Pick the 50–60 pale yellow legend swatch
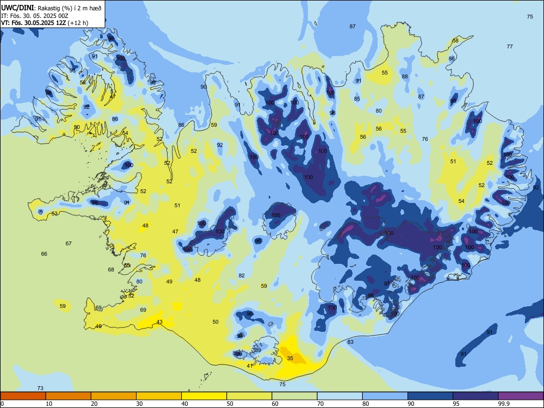This screenshot has width=544, height=408. click(249, 396)
